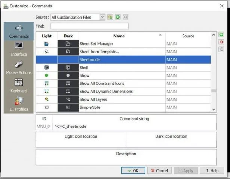230x179 pixels.
Task: Click the load customization file icon next to the Source dropdown
Action: [x=110, y=17]
